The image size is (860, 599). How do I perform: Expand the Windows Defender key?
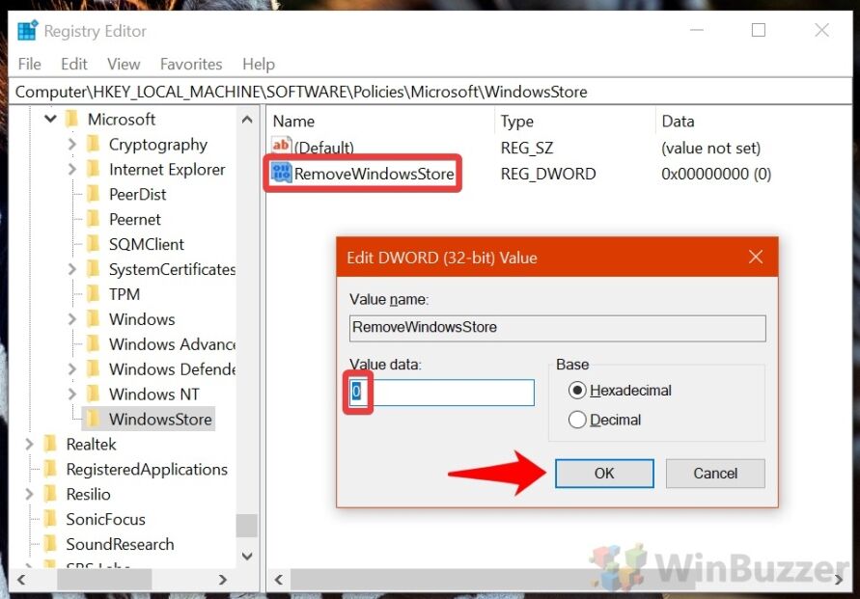[x=71, y=368]
